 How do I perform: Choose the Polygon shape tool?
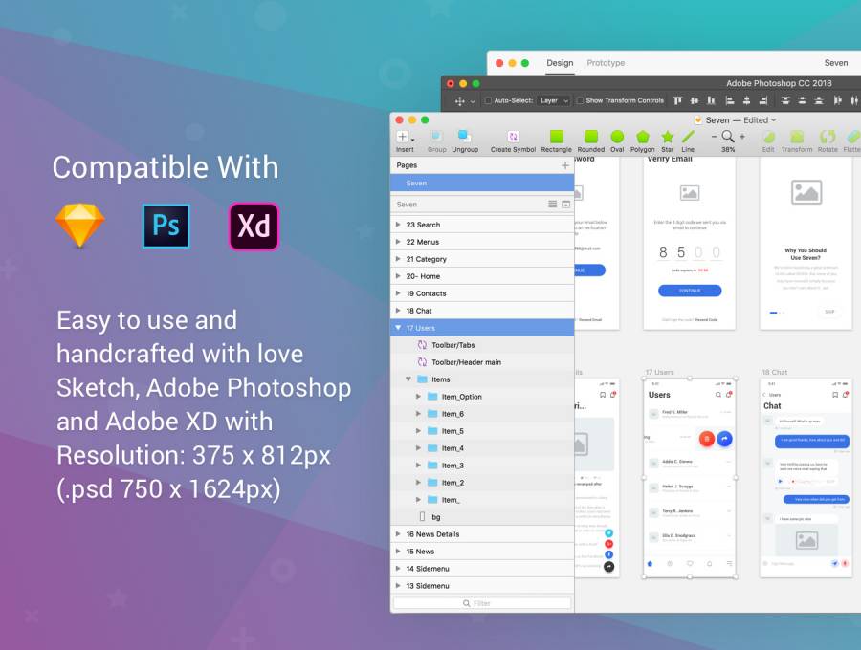pos(642,138)
